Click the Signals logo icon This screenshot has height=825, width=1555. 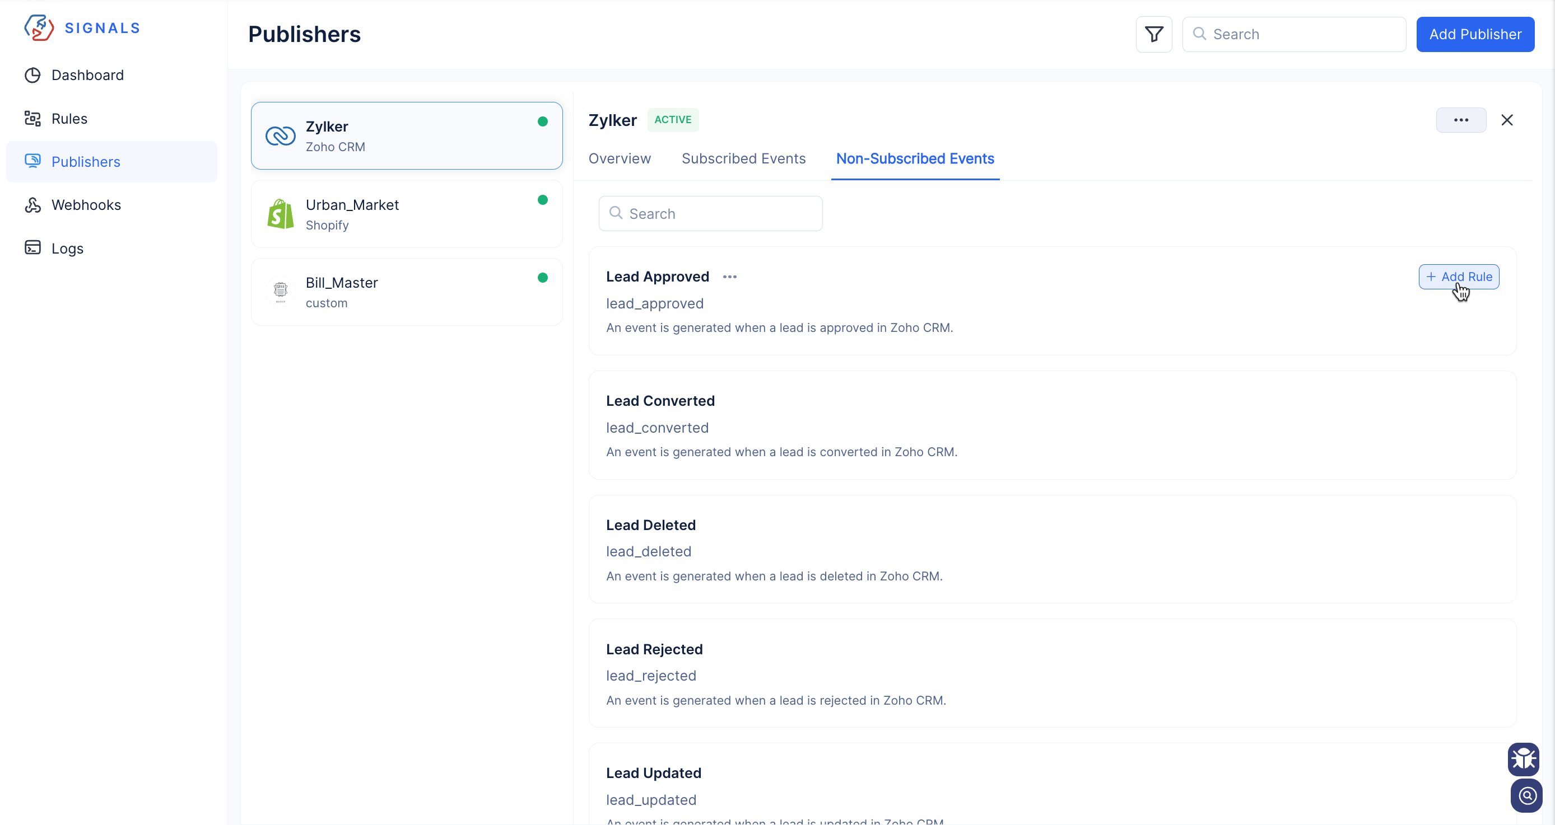click(39, 28)
